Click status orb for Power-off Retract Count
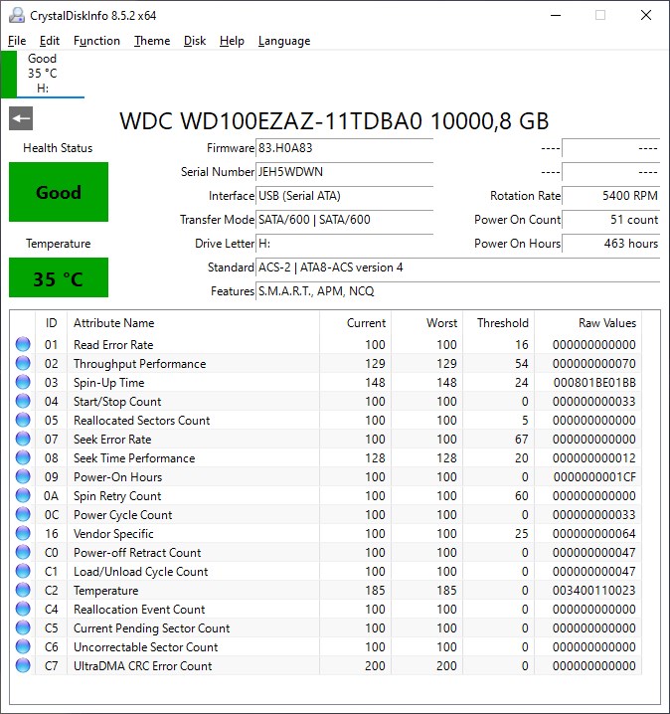 click(23, 552)
